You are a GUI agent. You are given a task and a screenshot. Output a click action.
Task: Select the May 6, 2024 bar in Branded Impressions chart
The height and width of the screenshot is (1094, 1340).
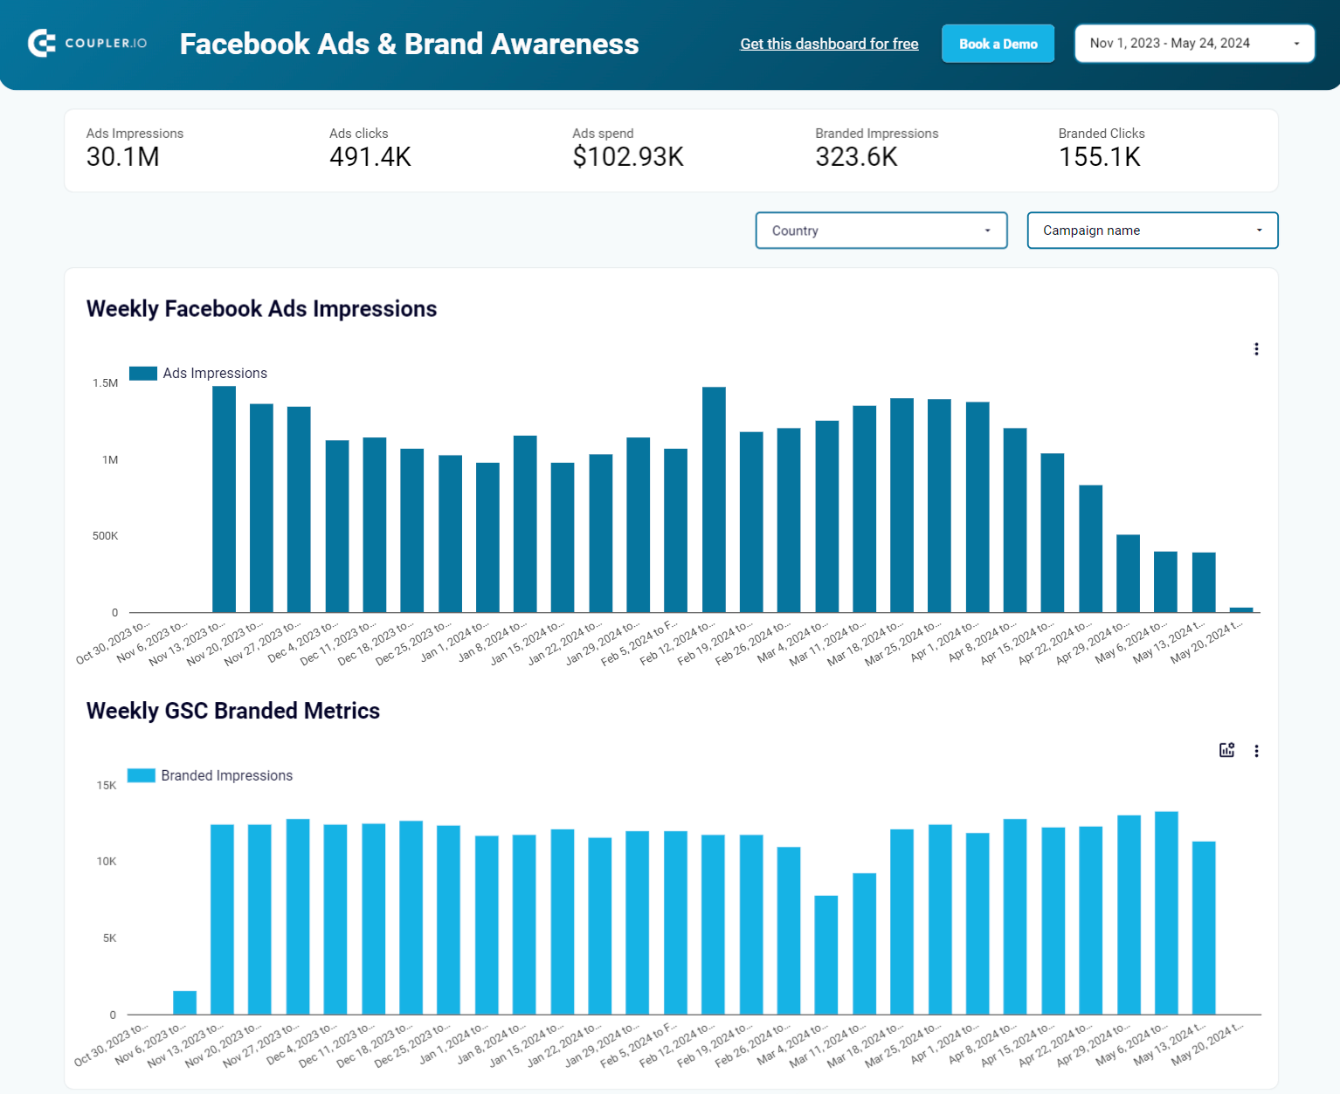pos(1166,913)
